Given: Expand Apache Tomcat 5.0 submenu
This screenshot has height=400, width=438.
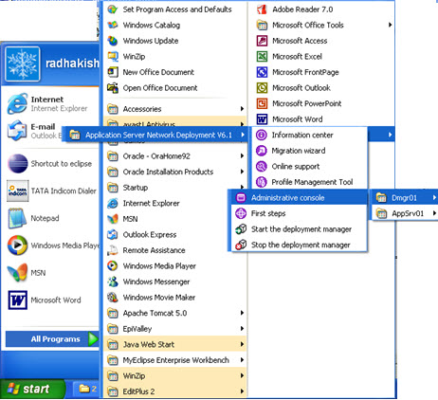Looking at the screenshot, I should [x=175, y=313].
